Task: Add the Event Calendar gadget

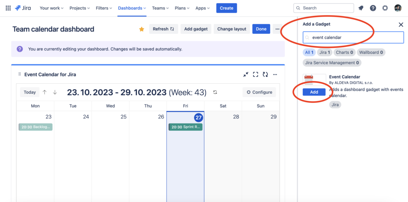Action: (314, 92)
